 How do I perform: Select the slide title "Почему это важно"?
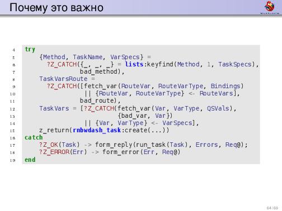click(x=57, y=8)
